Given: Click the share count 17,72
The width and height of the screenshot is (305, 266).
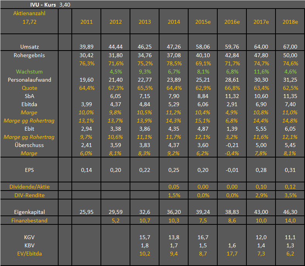Looking at the screenshot, I should tap(29, 22).
